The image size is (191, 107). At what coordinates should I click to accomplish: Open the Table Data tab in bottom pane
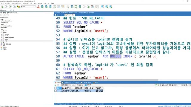[86, 82]
